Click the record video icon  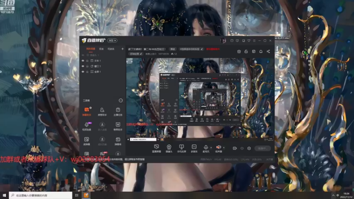[x=235, y=148]
